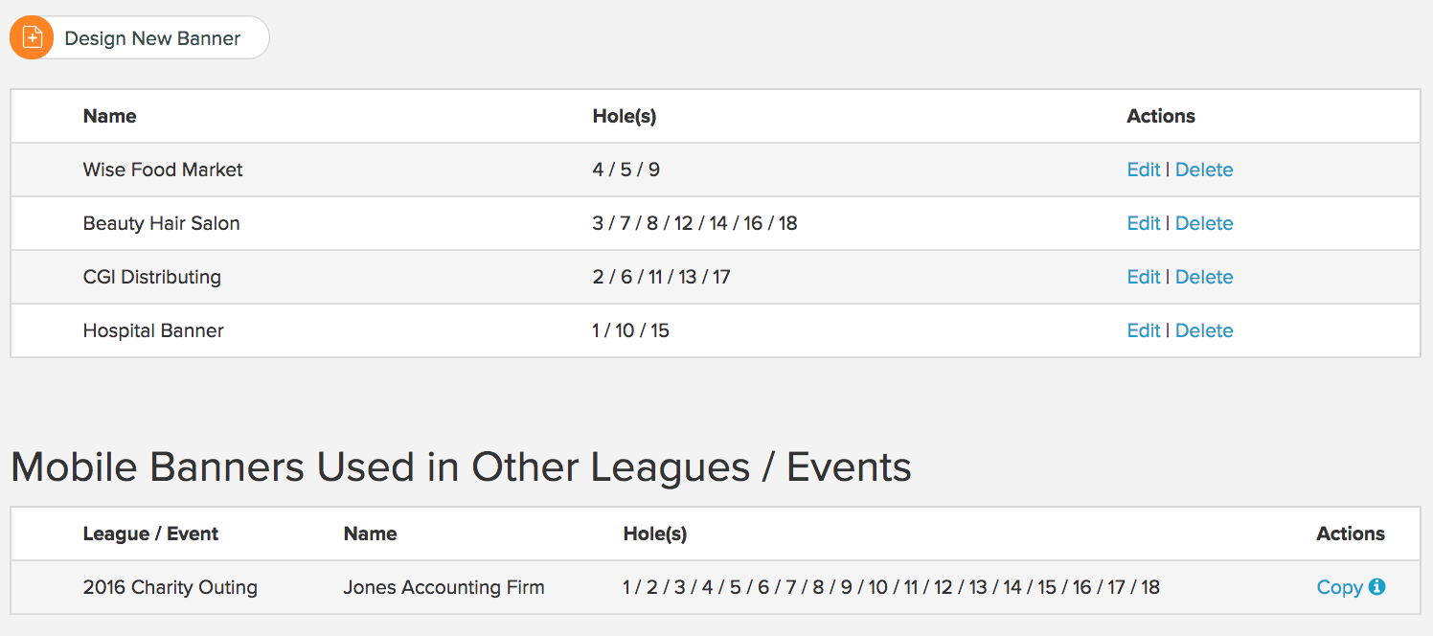Click the Mobile Banners Used in Other Leagues heading
This screenshot has height=636, width=1433.
point(461,467)
